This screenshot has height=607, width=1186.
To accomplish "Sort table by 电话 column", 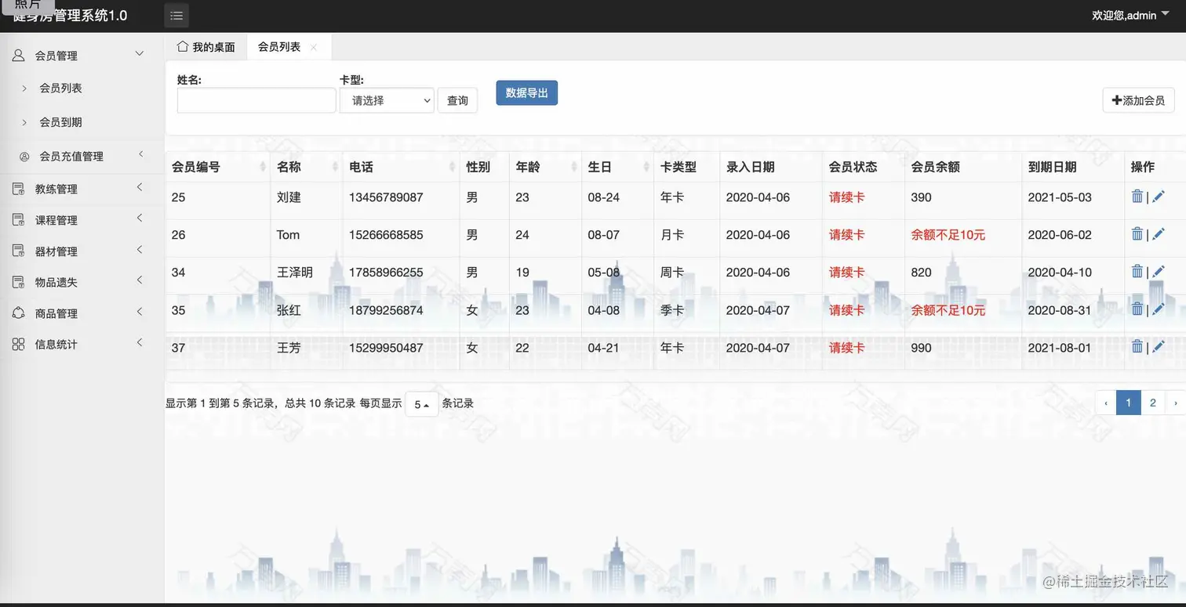I will 452,167.
